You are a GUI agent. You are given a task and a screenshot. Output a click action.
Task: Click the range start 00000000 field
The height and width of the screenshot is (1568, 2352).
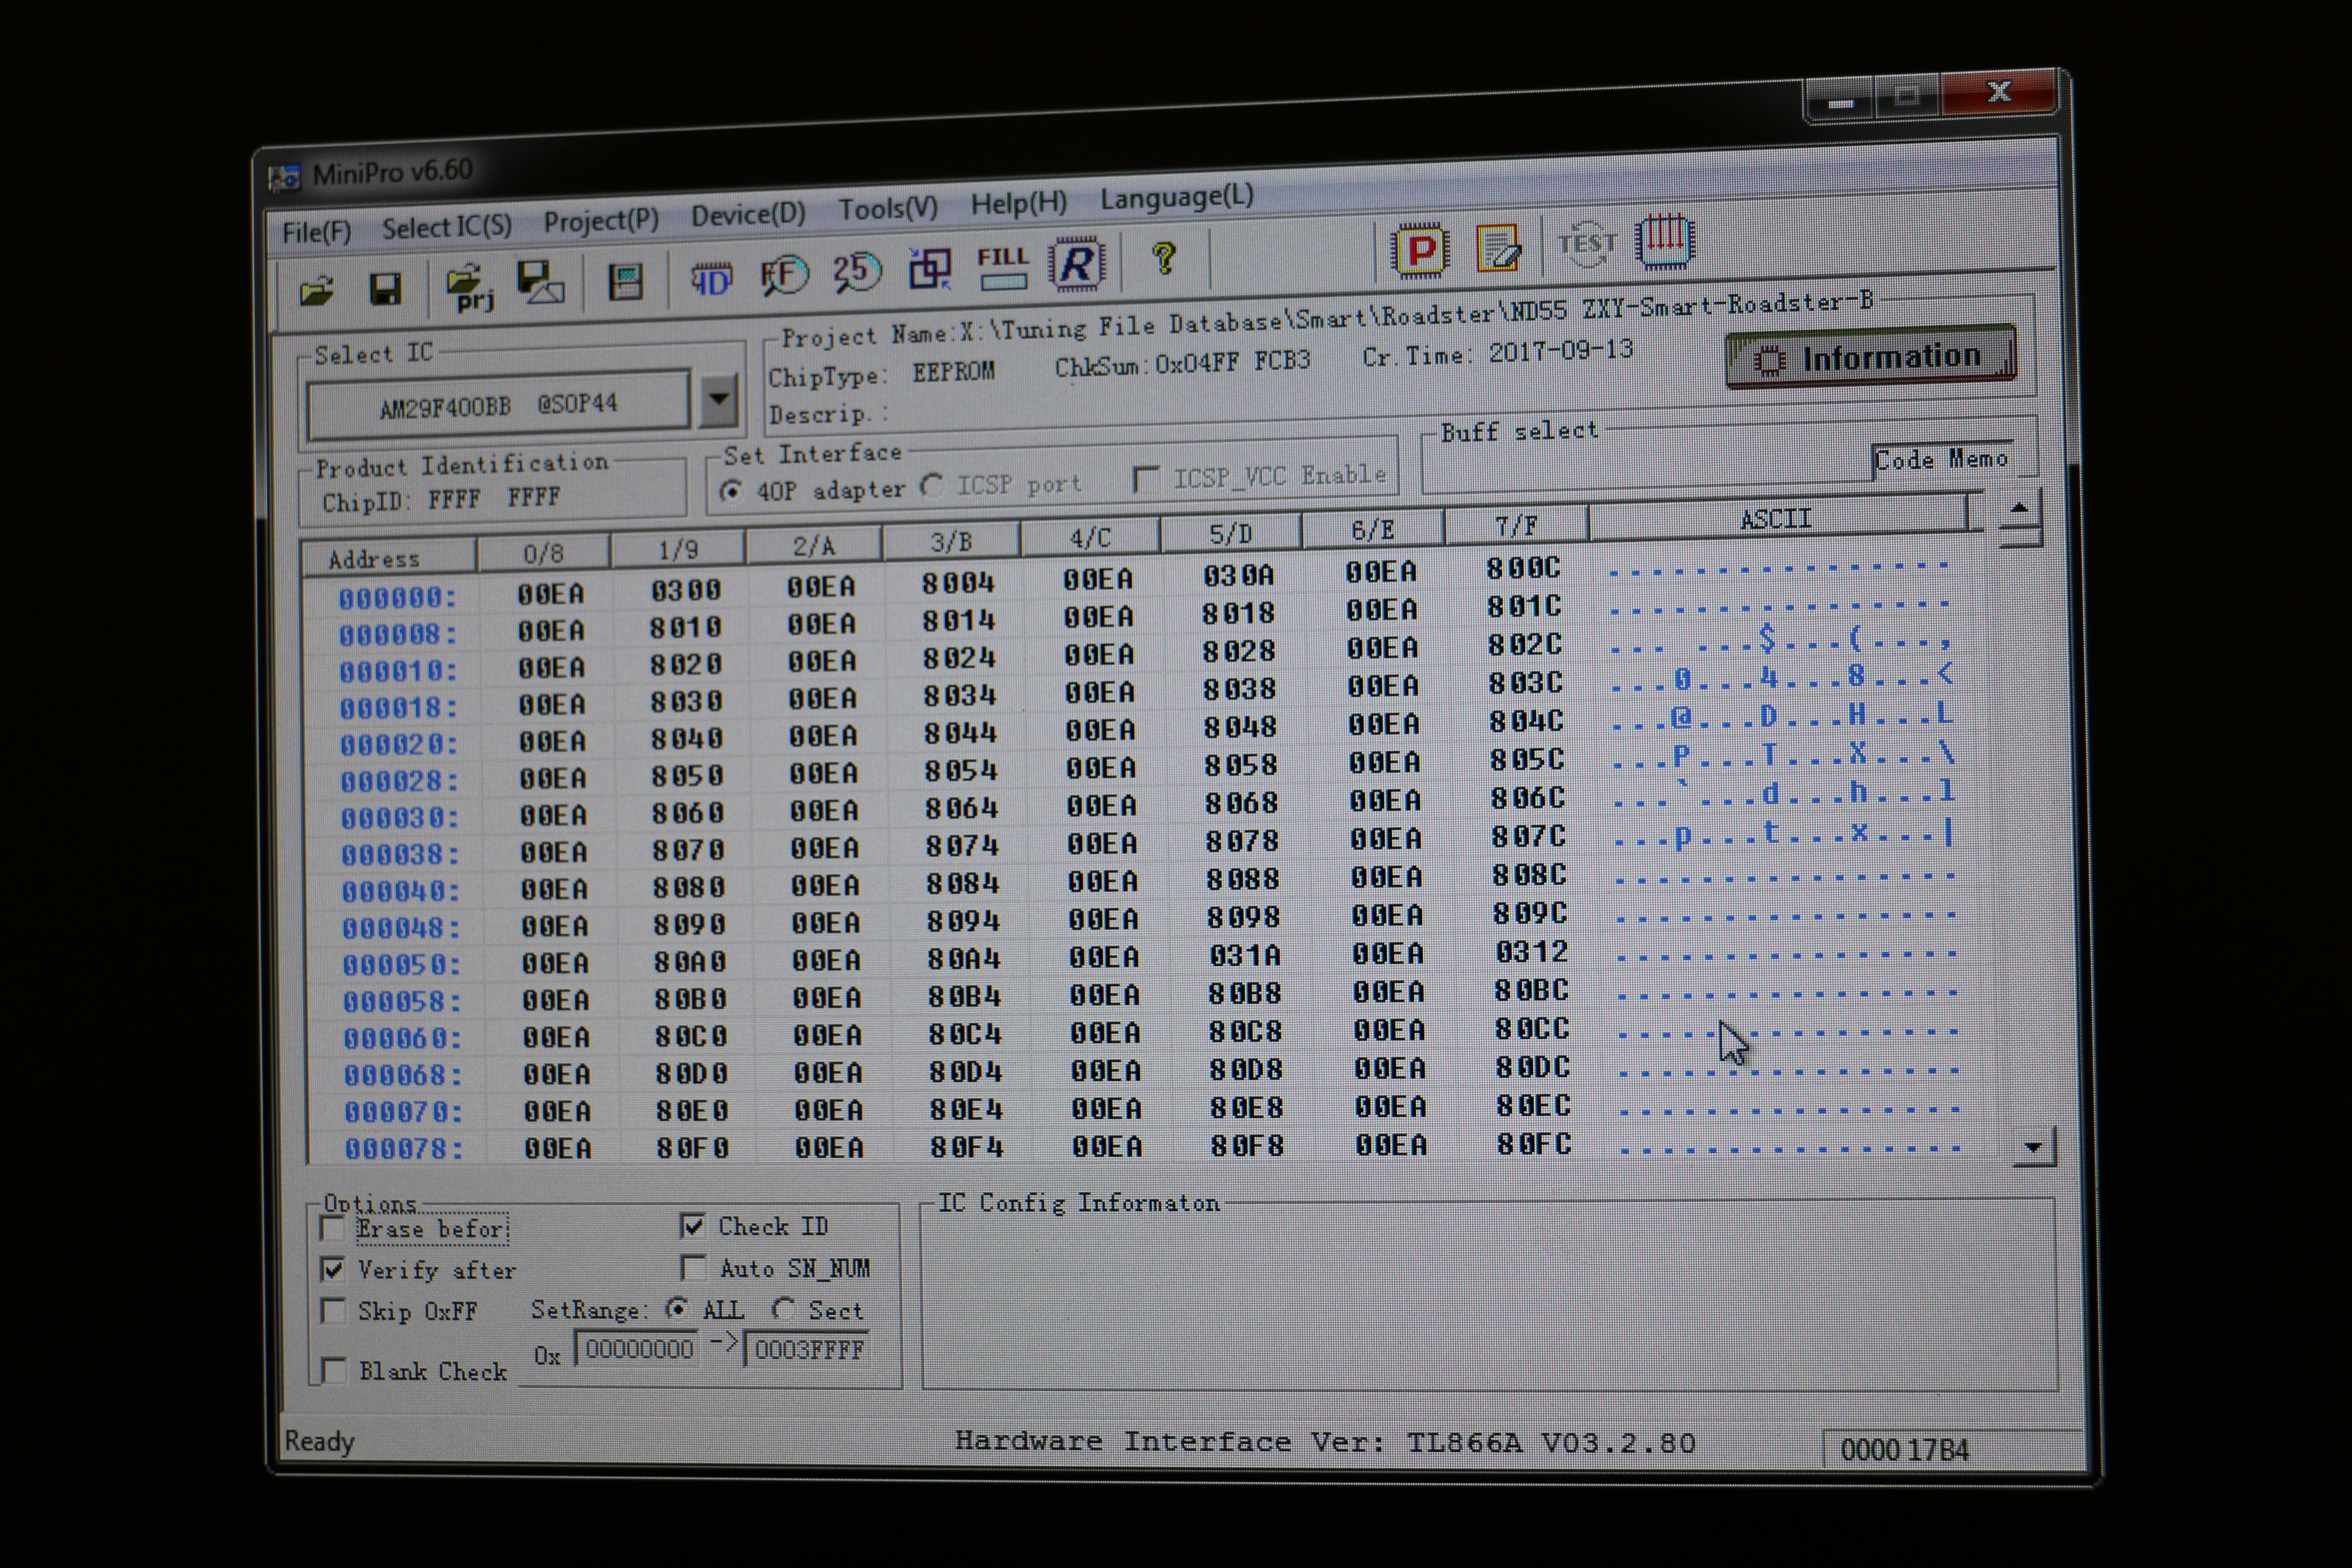coord(638,1349)
